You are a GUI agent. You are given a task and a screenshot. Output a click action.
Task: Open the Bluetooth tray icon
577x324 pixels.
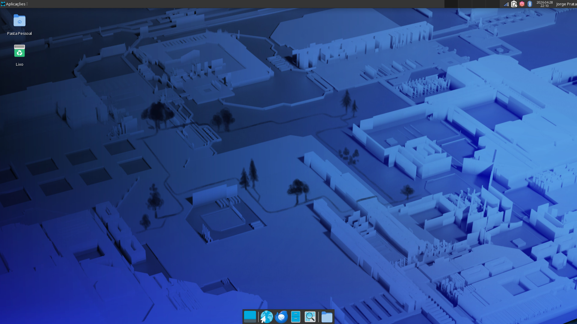(530, 4)
